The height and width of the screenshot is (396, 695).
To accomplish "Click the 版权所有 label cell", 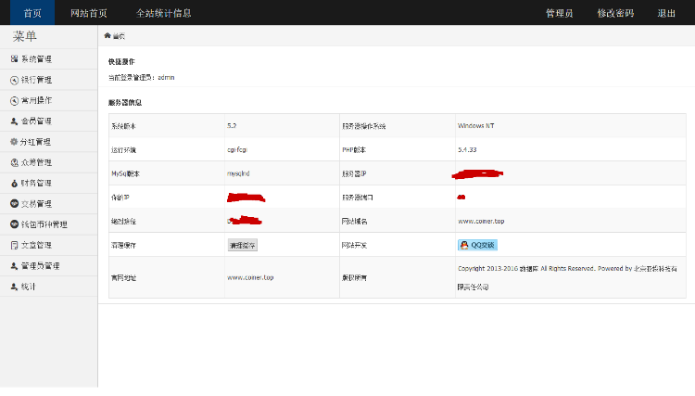I will (x=398, y=277).
